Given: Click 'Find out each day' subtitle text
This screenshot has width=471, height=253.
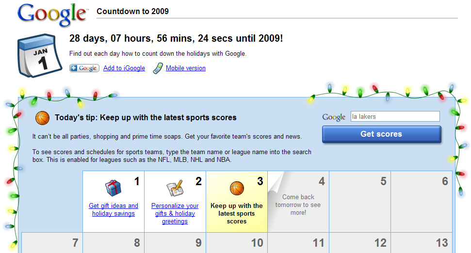Looking at the screenshot, I should (158, 54).
